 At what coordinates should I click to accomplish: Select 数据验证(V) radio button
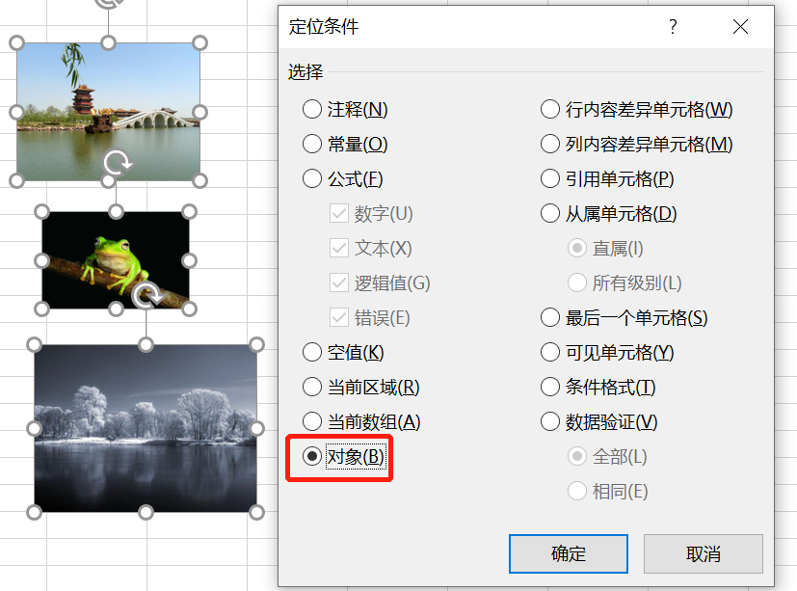point(599,421)
